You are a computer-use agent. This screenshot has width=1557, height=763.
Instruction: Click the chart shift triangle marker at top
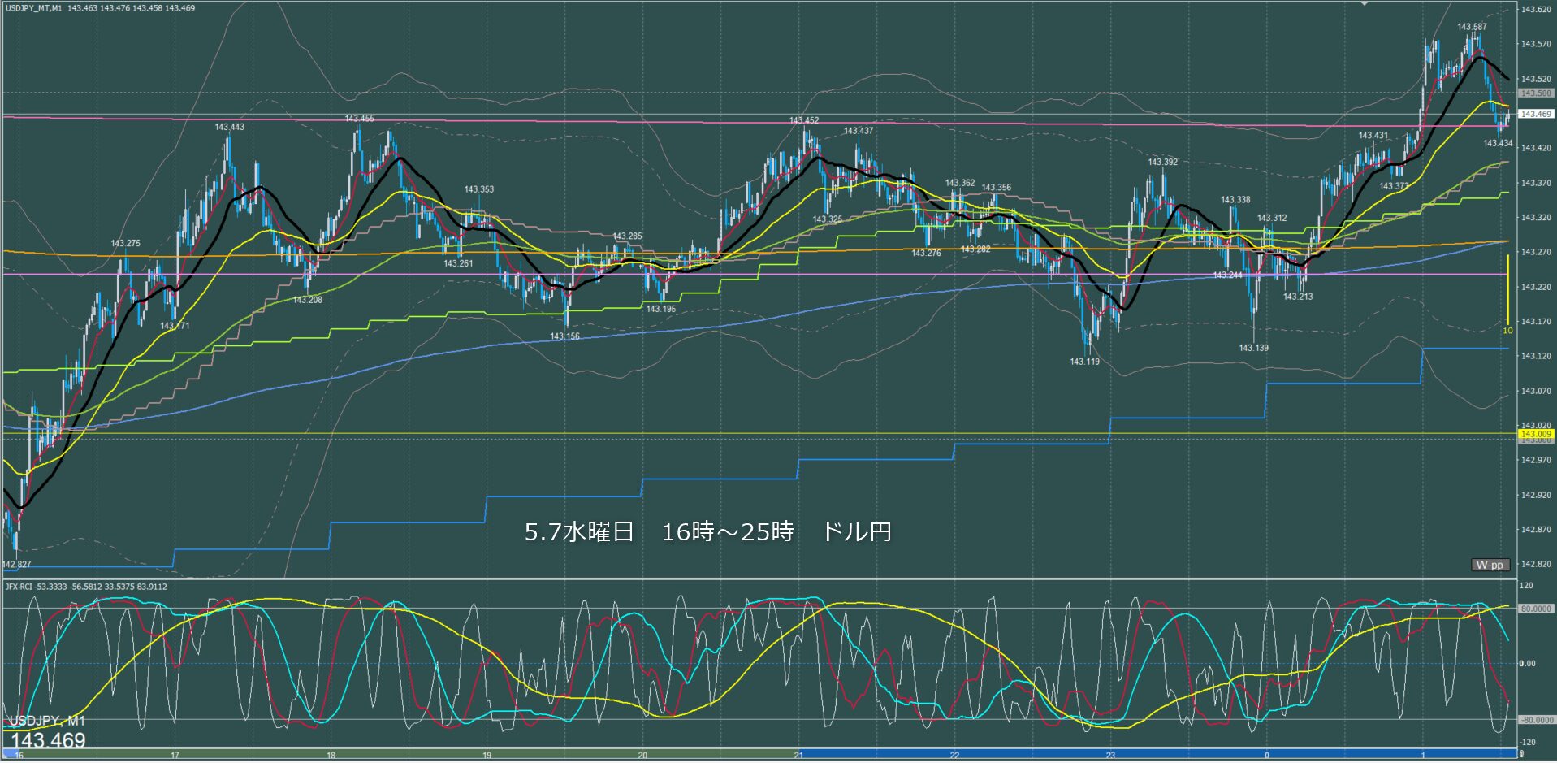tap(1364, 3)
